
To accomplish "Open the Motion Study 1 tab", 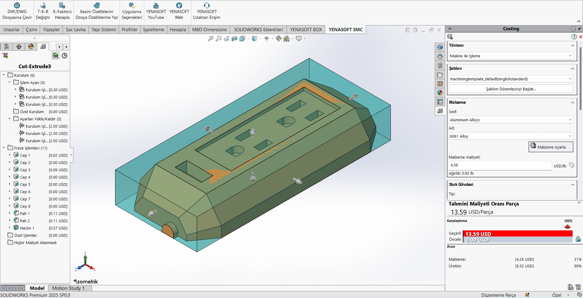I will [68, 288].
